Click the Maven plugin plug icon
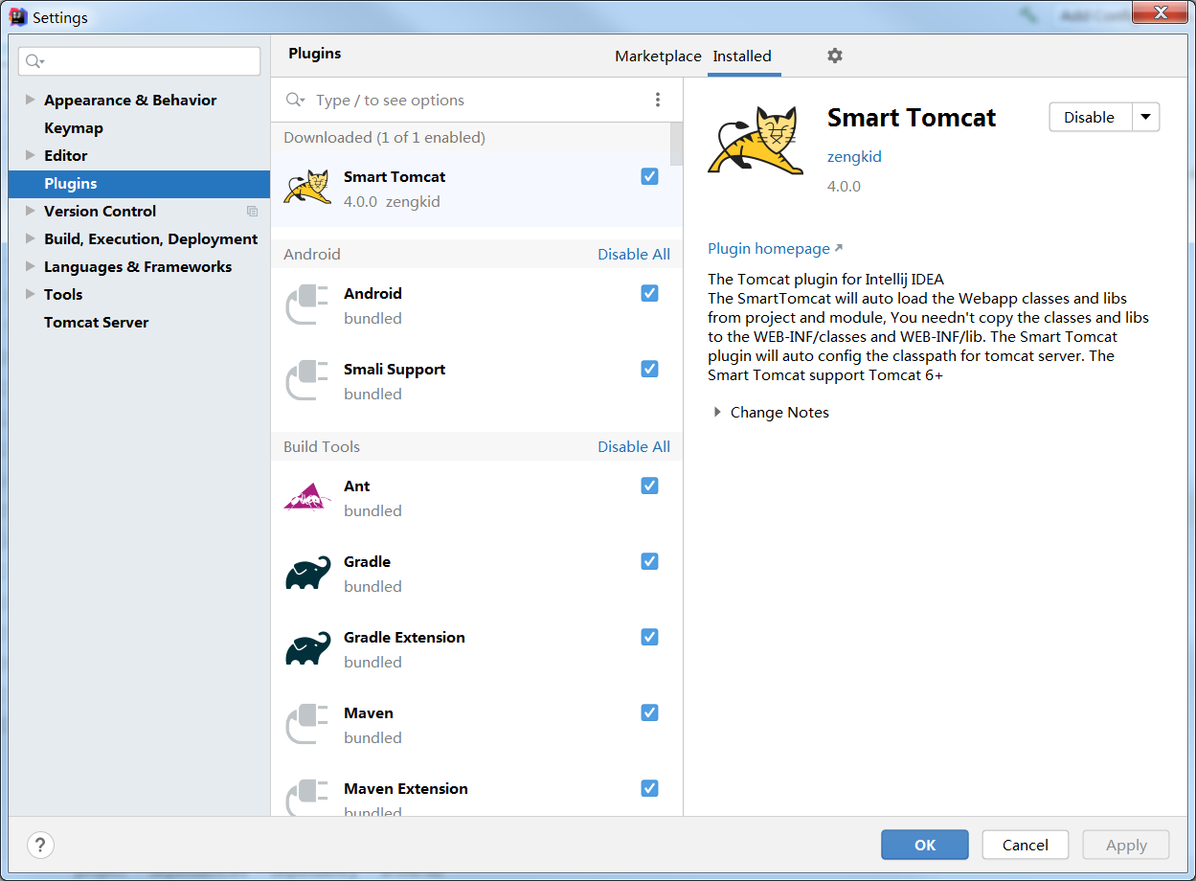1196x881 pixels. point(307,724)
